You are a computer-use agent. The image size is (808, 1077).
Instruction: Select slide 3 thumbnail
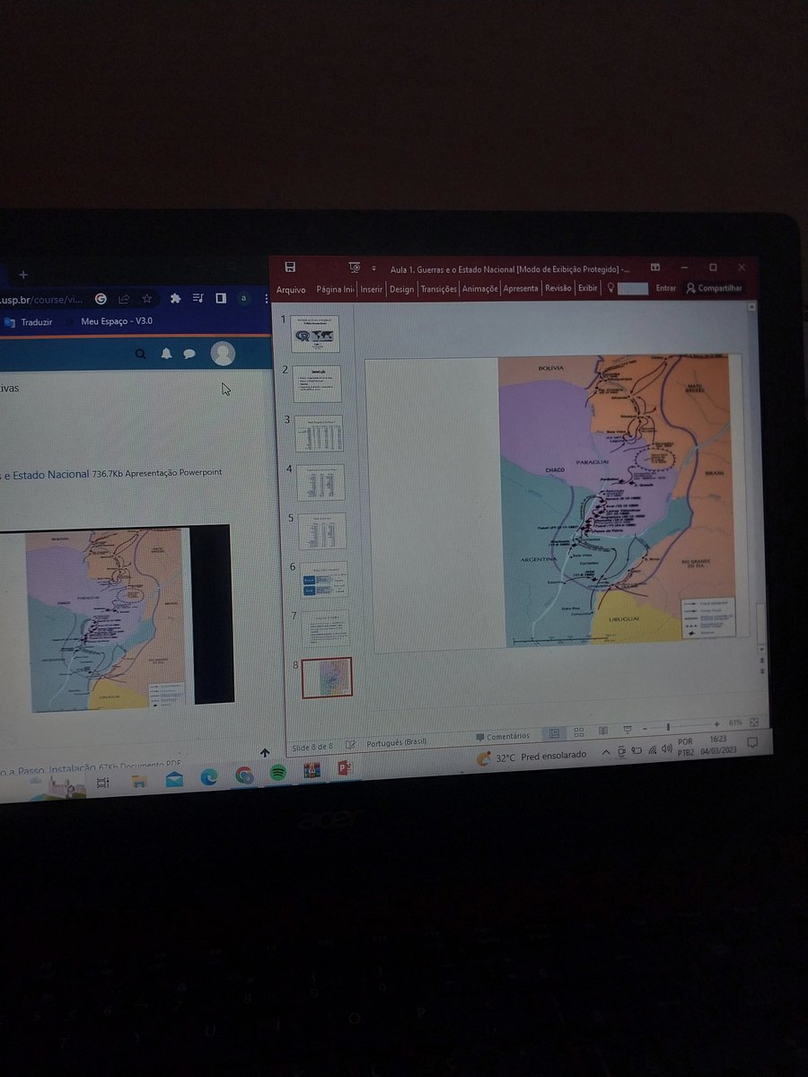pyautogui.click(x=319, y=433)
